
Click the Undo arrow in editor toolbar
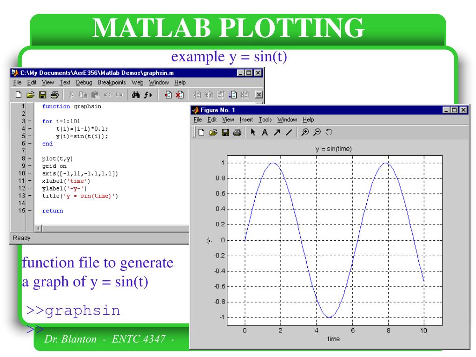point(107,95)
